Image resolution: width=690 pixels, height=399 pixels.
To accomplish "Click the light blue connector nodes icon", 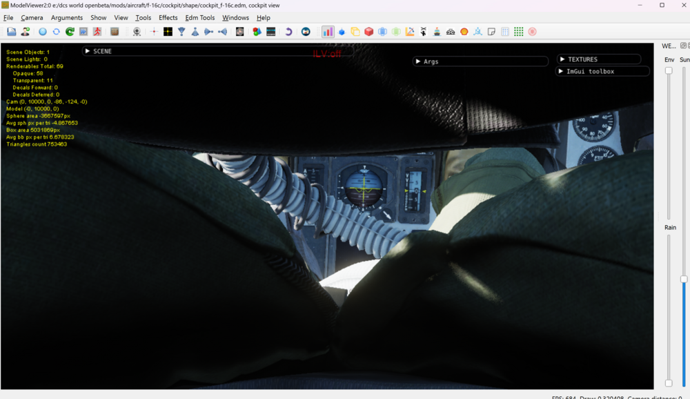I will click(x=478, y=32).
